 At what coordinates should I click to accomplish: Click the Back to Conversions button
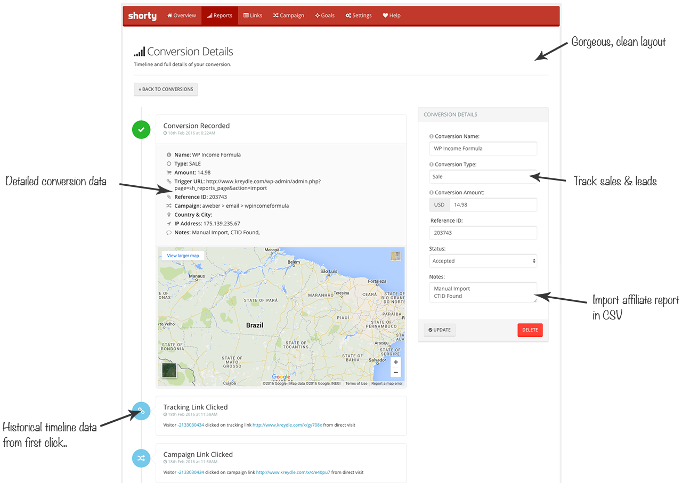pos(166,89)
